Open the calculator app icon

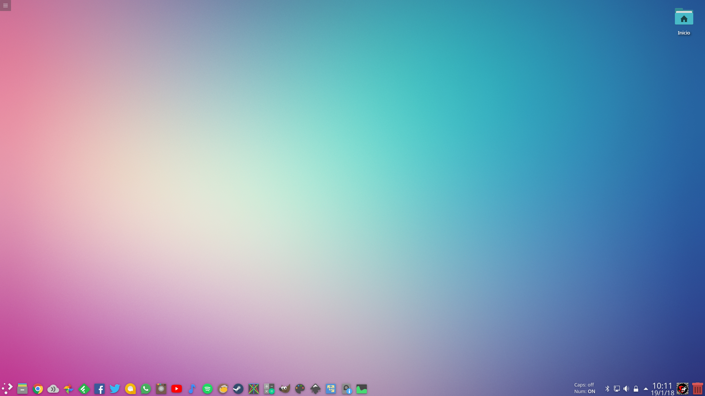pos(269,389)
